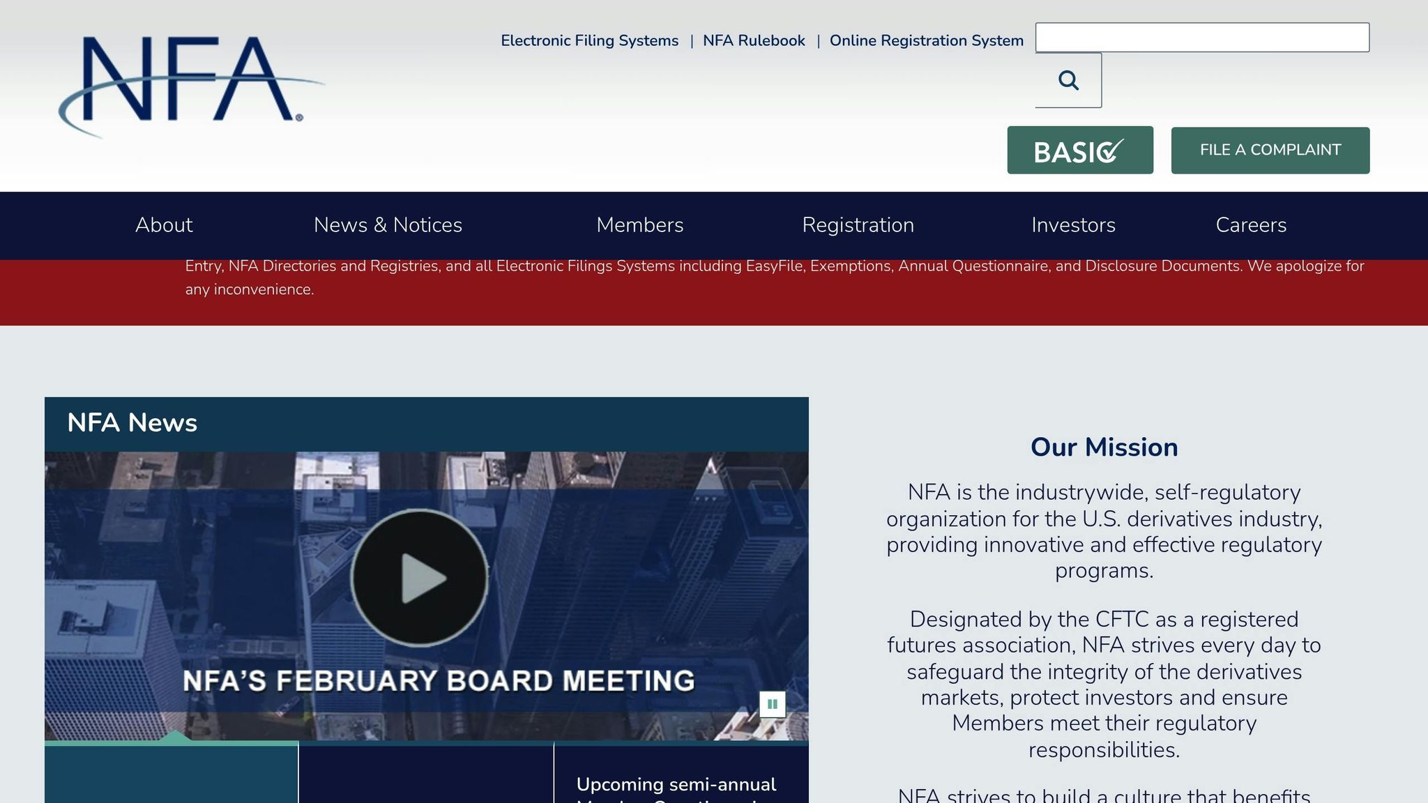Pause the news carousel rotation
This screenshot has width=1428, height=803.
point(772,704)
